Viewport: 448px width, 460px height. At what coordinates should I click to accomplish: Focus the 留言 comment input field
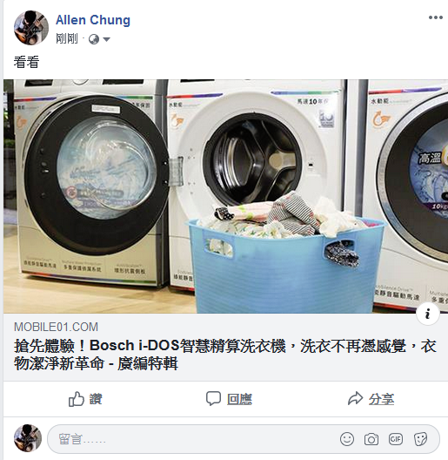[x=244, y=439]
